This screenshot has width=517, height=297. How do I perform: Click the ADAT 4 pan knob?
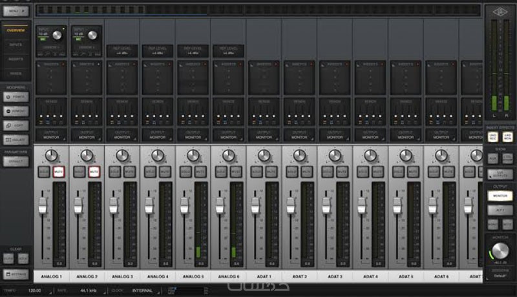pos(370,156)
